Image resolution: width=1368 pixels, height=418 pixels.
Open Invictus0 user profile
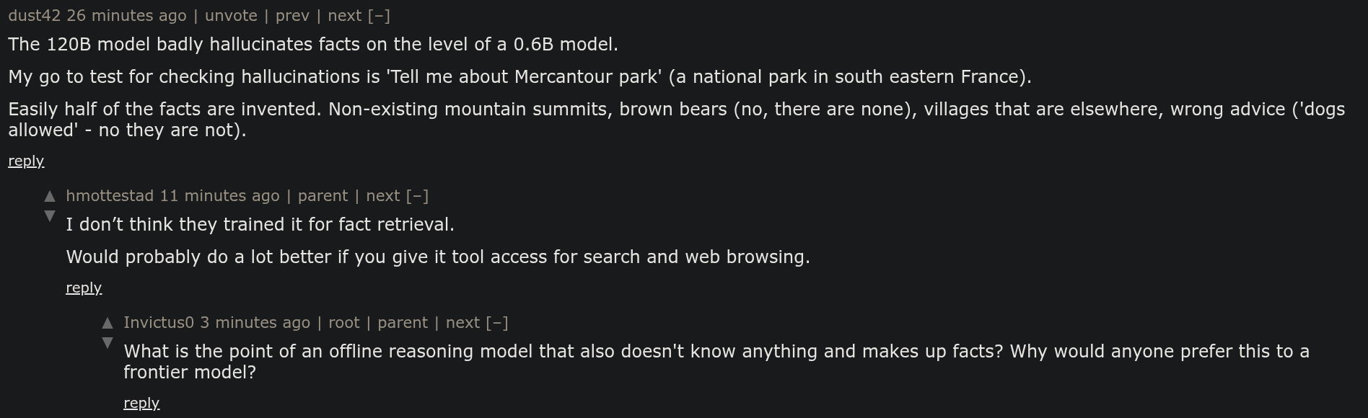159,323
